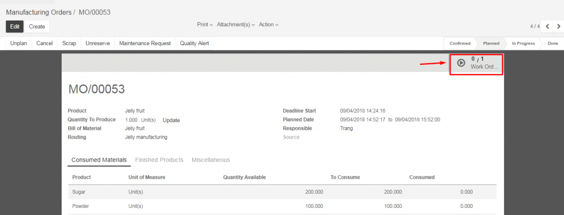This screenshot has height=215, width=564.
Task: Click the Scrap button
Action: pos(69,43)
